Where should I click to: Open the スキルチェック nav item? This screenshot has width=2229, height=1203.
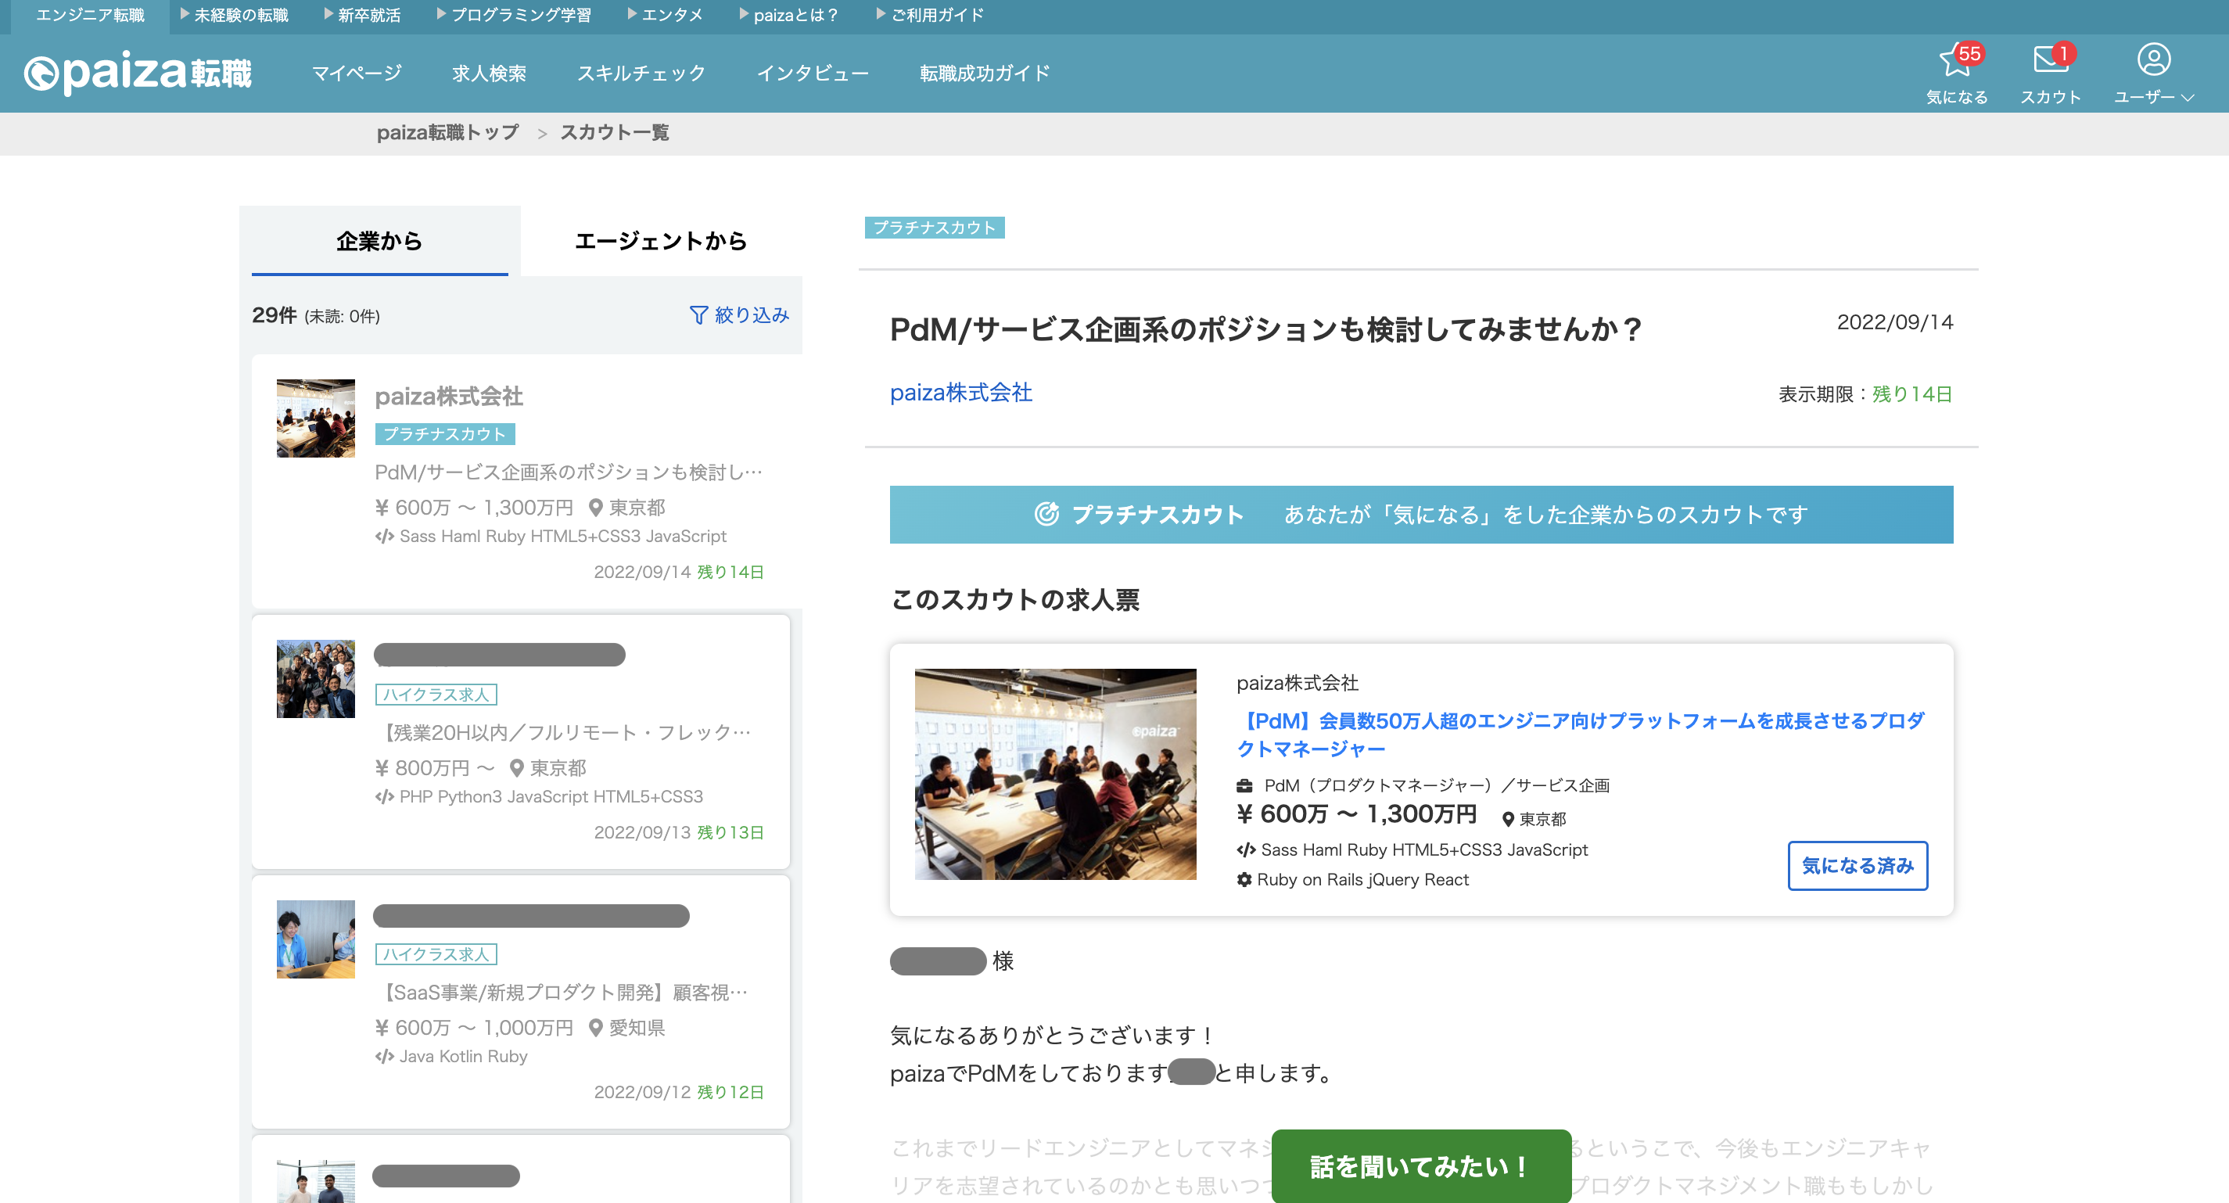(x=641, y=74)
